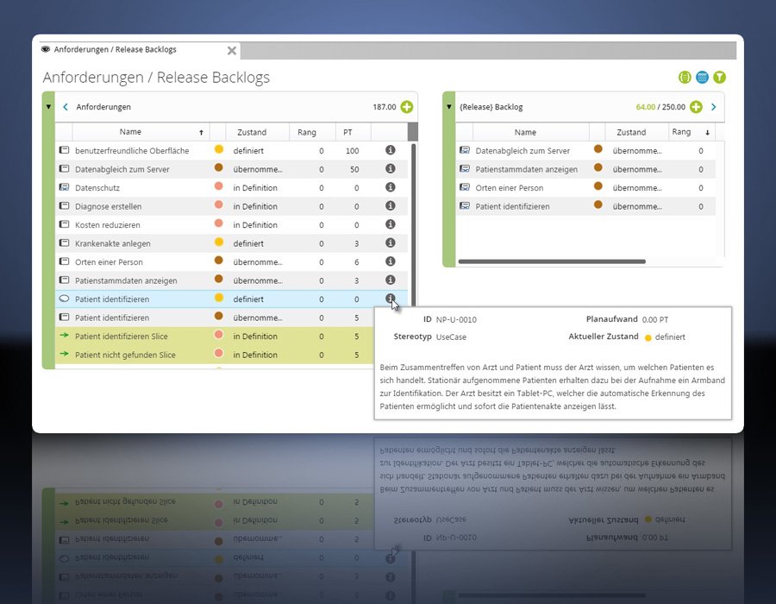Screen dimensions: 776x604
Task: Click info icon of highlighted Patient identifizieren row
Action: [390, 298]
